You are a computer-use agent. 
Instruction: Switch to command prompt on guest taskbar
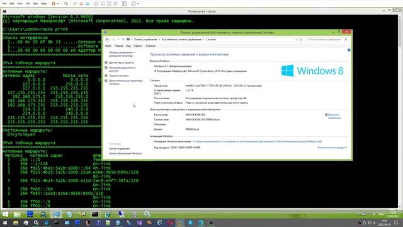pos(95,214)
